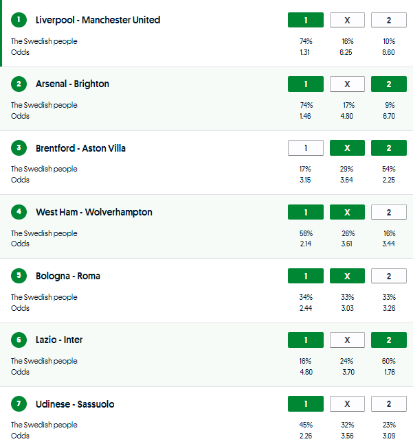Select home win 1 for Brentford - Aston Villa
413x446 pixels.
point(305,148)
